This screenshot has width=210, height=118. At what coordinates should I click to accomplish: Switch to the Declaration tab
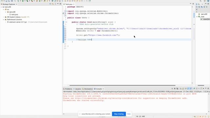tap(88, 89)
